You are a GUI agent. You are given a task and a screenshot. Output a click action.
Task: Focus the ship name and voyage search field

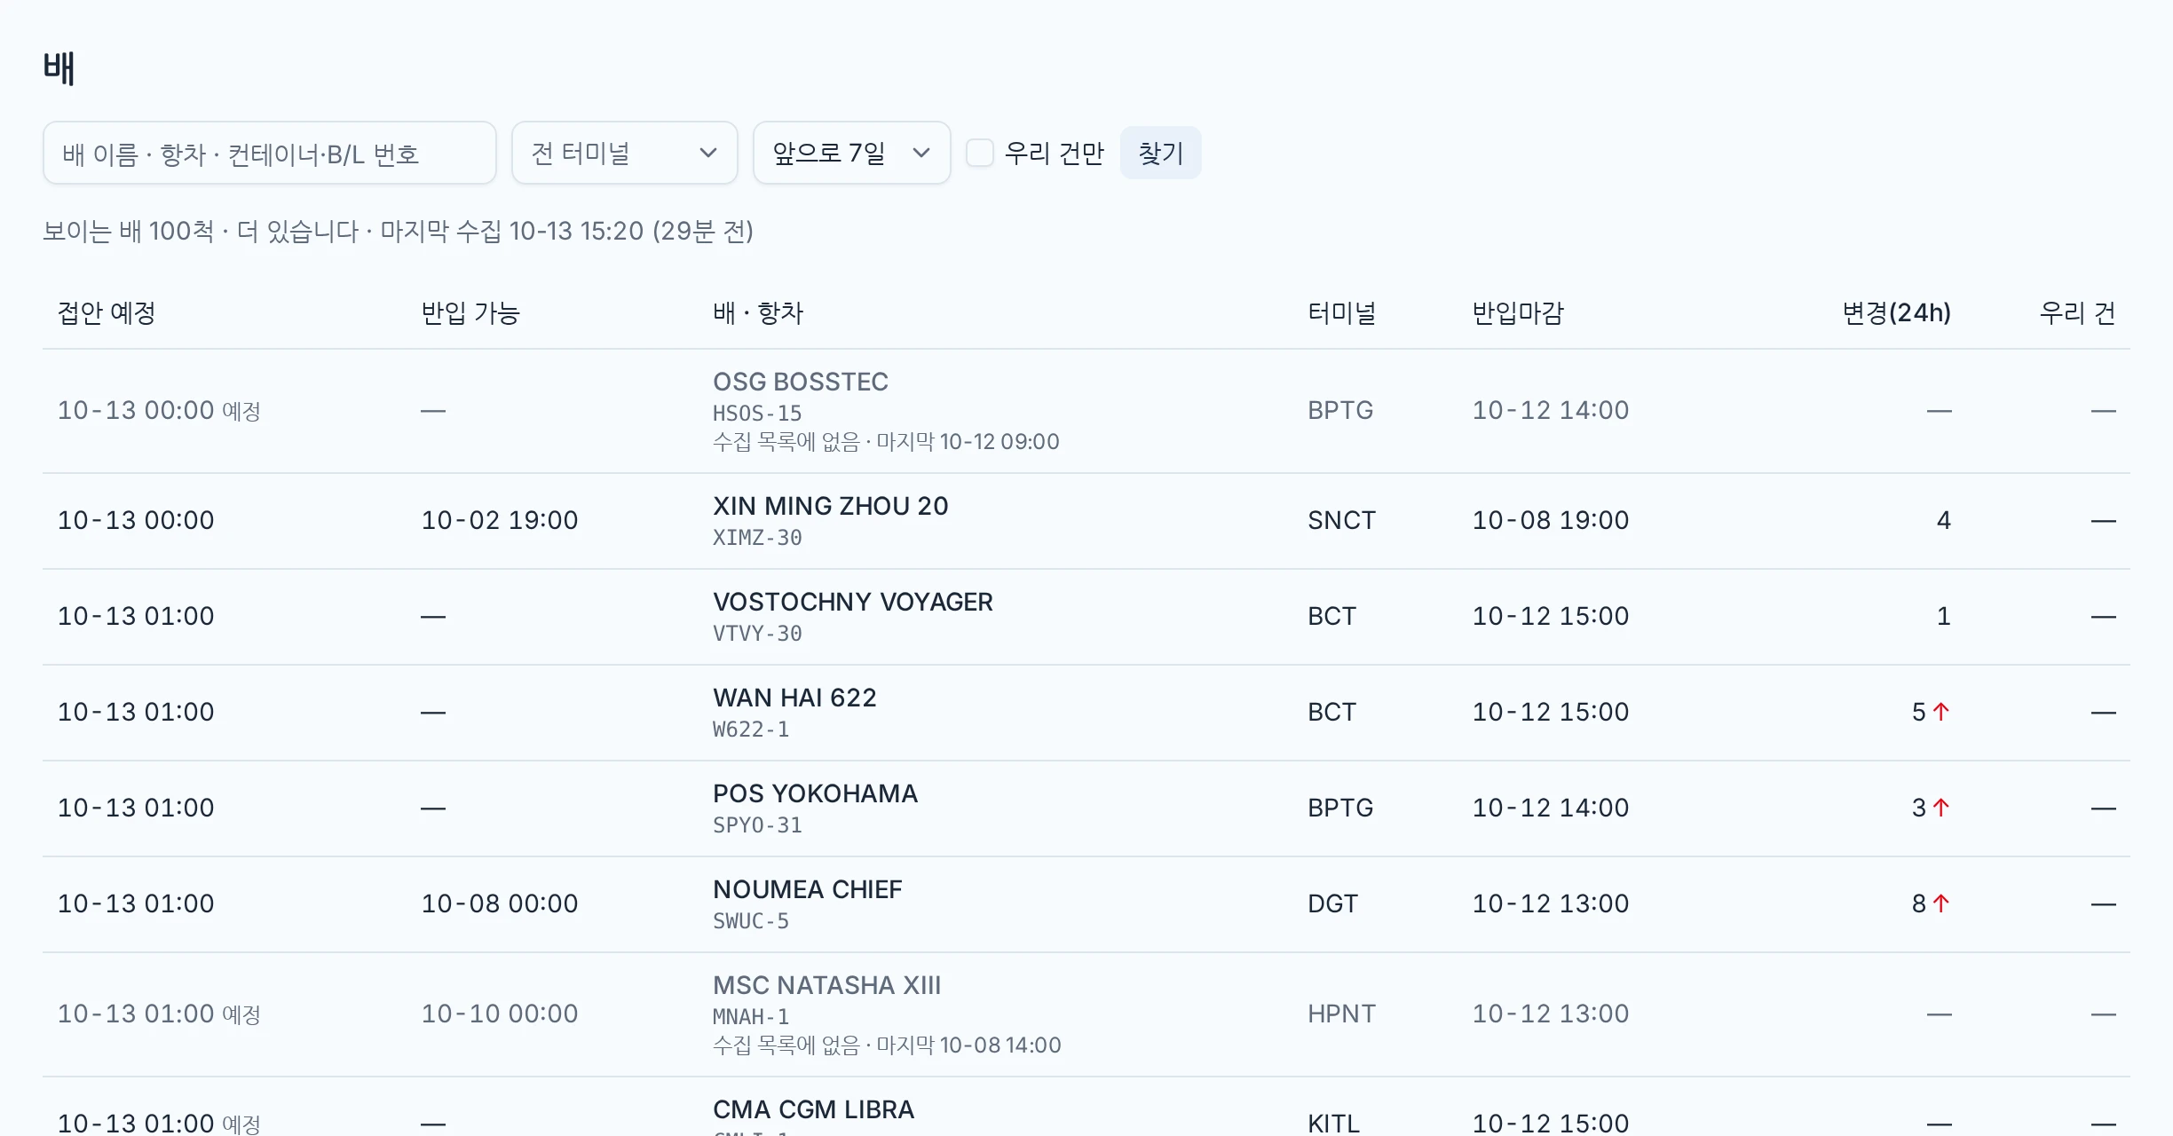[269, 153]
